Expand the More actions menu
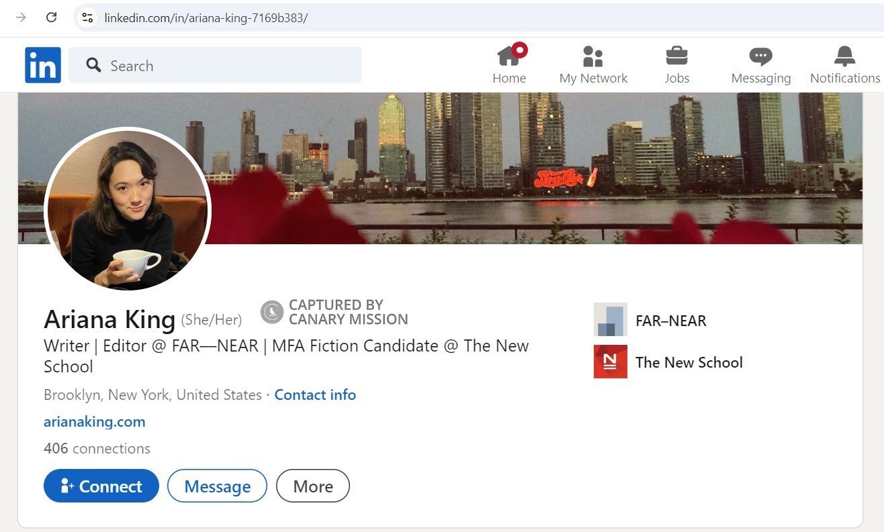This screenshot has width=884, height=532. [312, 486]
